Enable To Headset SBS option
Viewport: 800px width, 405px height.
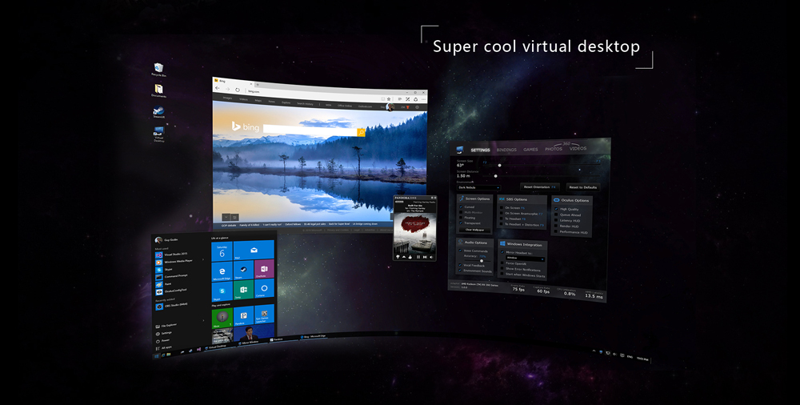(502, 219)
